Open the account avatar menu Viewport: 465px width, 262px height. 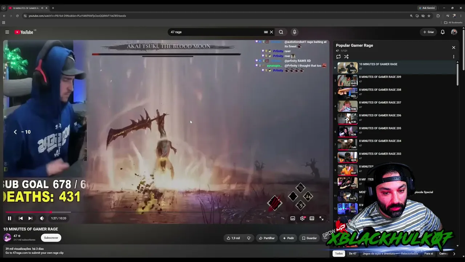[454, 32]
